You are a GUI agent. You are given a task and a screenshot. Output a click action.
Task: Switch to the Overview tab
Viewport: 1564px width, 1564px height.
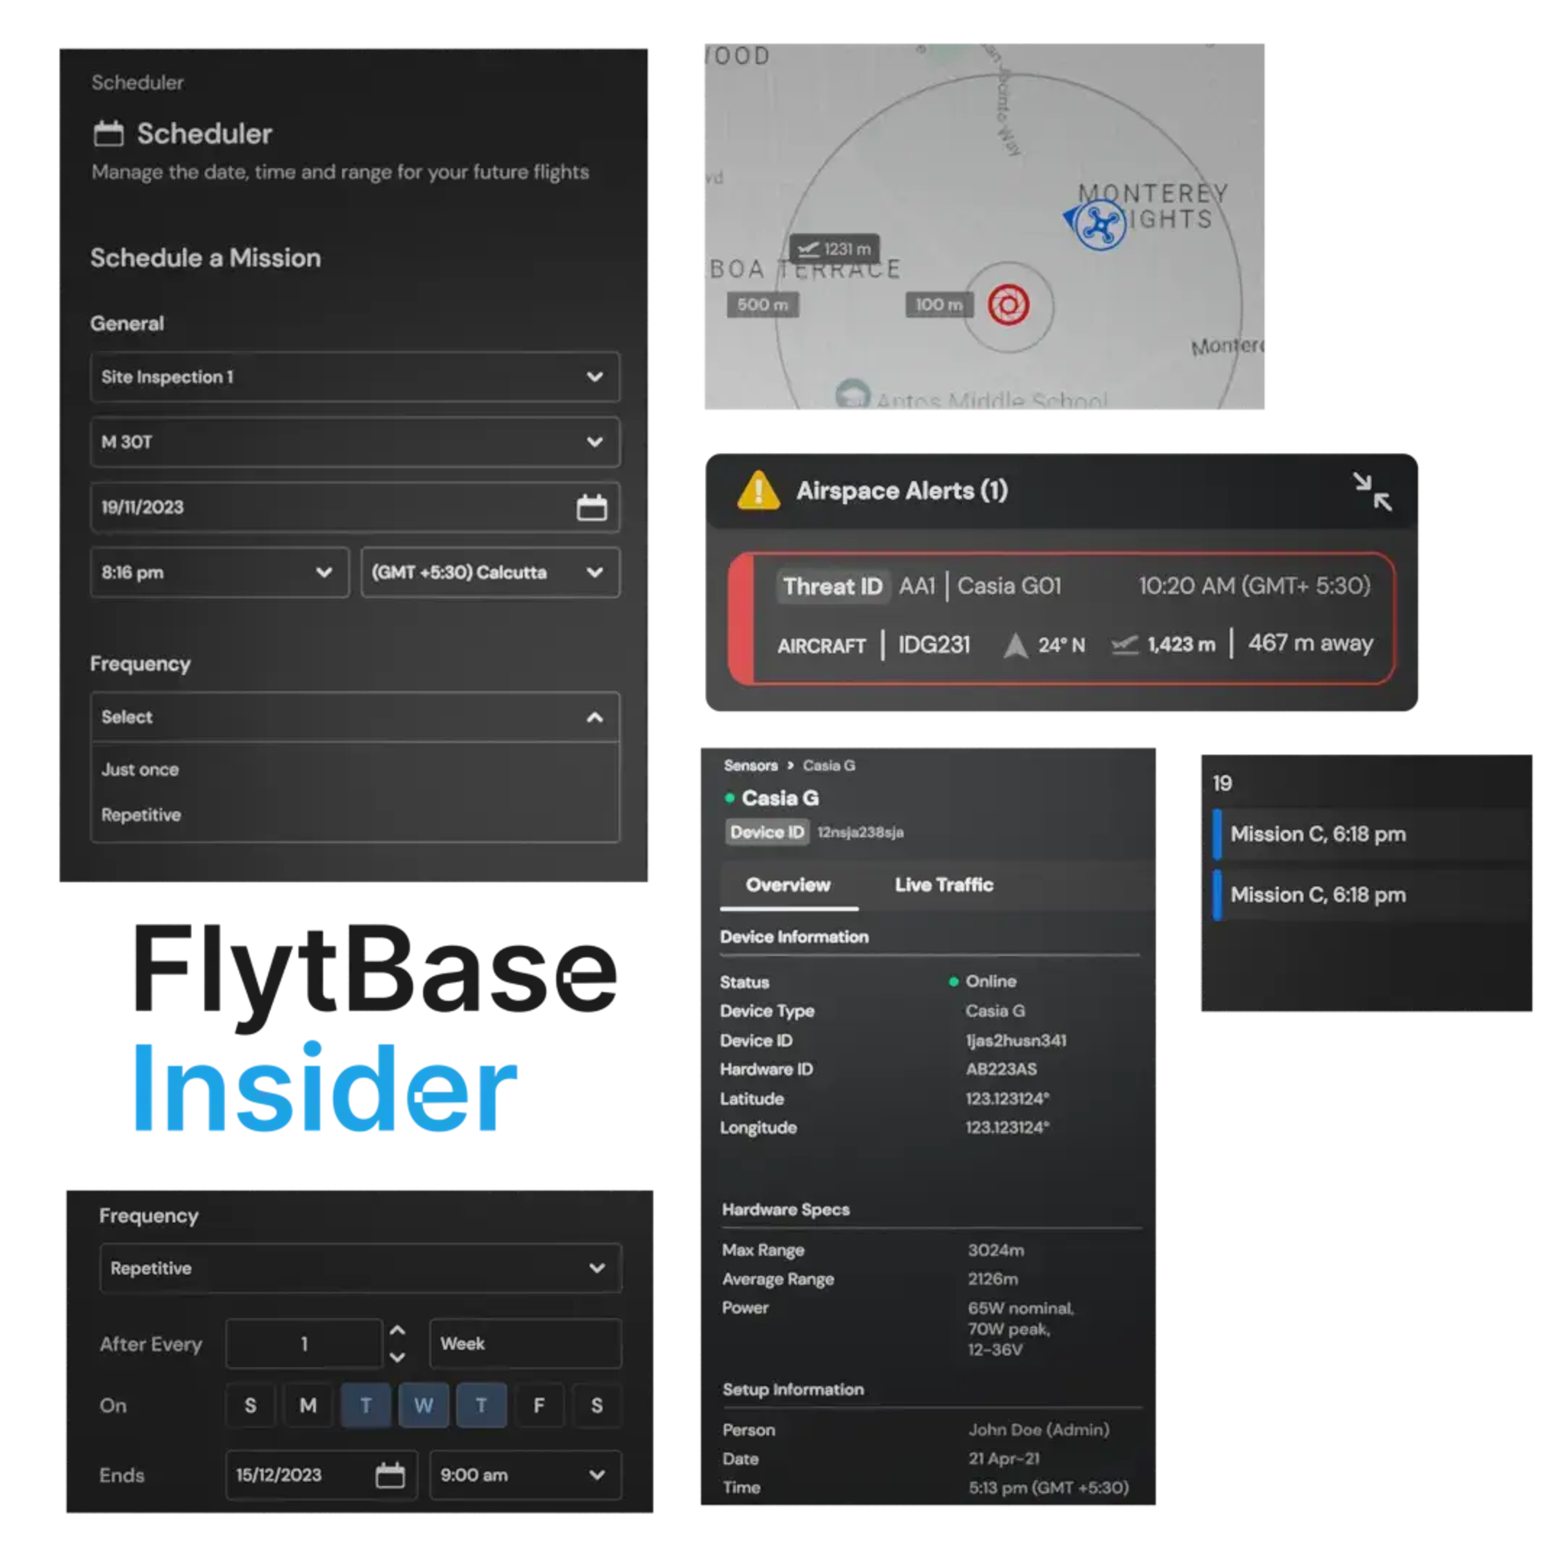pyautogui.click(x=789, y=885)
